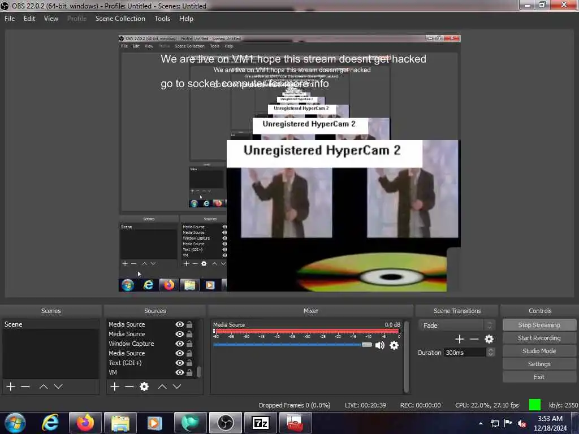
Task: Toggle visibility of first Media Source
Action: pos(179,324)
